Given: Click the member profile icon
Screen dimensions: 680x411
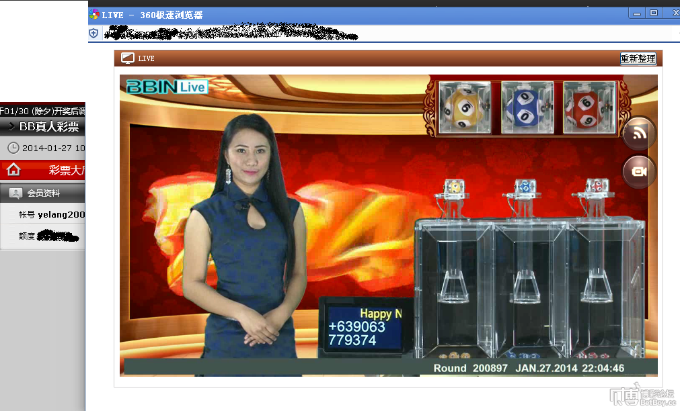Looking at the screenshot, I should tap(15, 193).
